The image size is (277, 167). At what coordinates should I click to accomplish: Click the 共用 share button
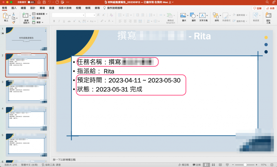click(x=270, y=8)
